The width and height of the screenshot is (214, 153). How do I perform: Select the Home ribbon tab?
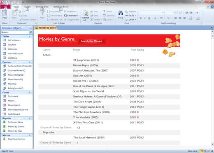pyautogui.click(x=16, y=7)
